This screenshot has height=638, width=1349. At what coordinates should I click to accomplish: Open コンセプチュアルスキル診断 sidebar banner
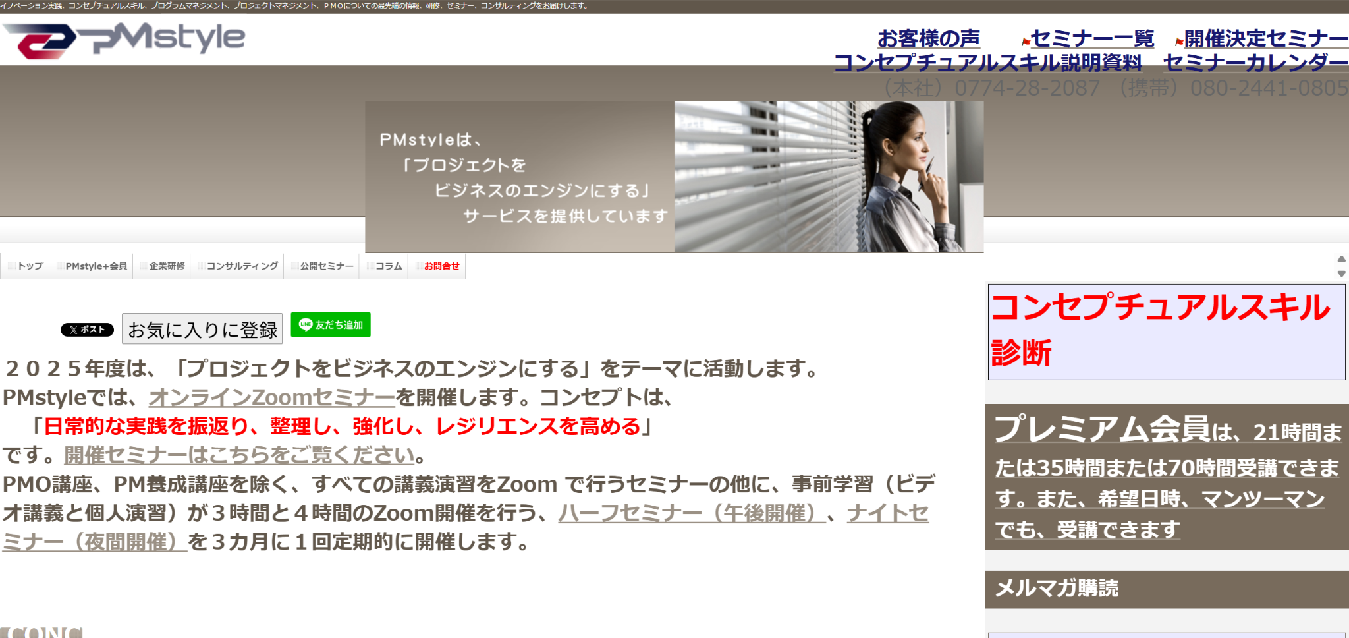[1167, 332]
